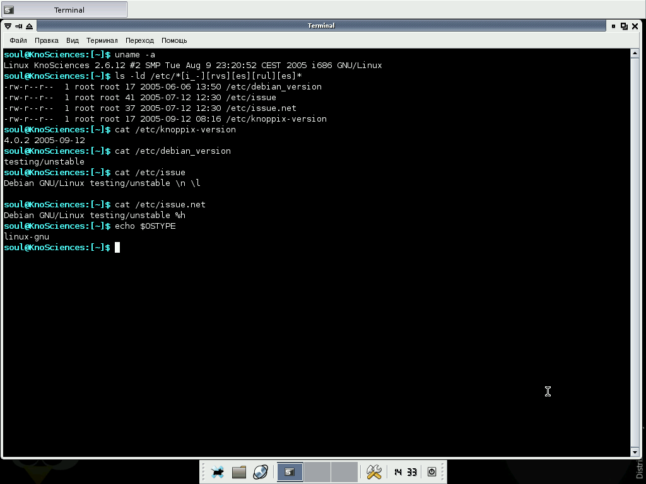Launch the file manager folder icon in panel
The width and height of the screenshot is (646, 484).
coord(239,471)
